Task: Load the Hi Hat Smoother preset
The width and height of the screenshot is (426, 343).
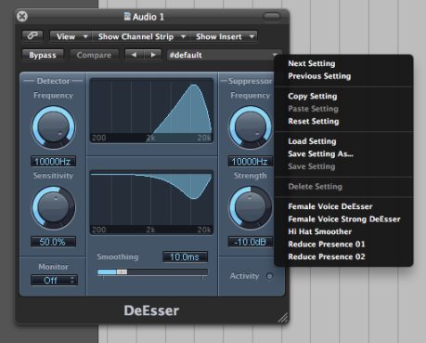Action: coord(319,231)
